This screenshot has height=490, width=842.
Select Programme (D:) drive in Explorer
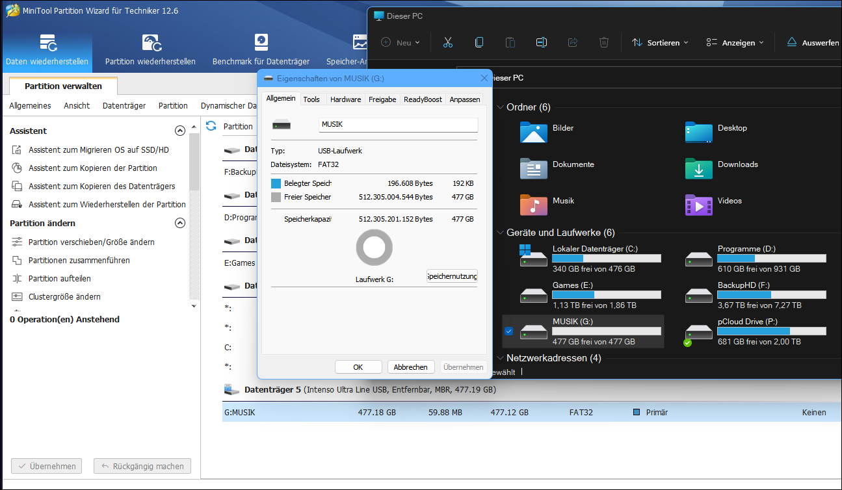tap(755, 259)
